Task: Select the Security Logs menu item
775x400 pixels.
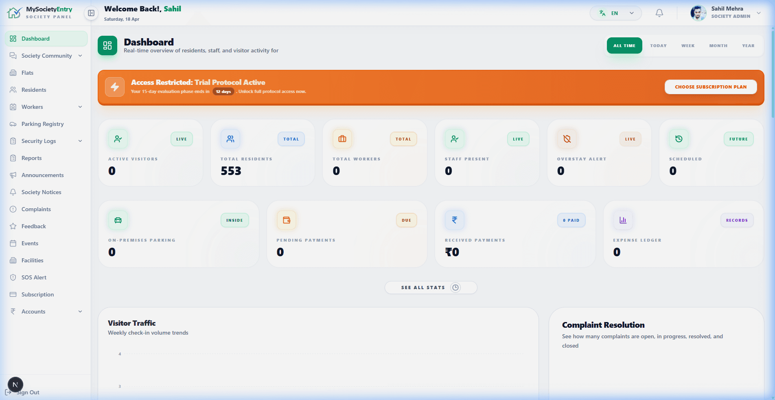Action: [39, 141]
